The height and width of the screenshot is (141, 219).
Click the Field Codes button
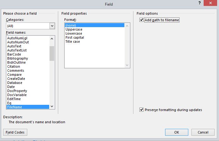tap(15, 132)
